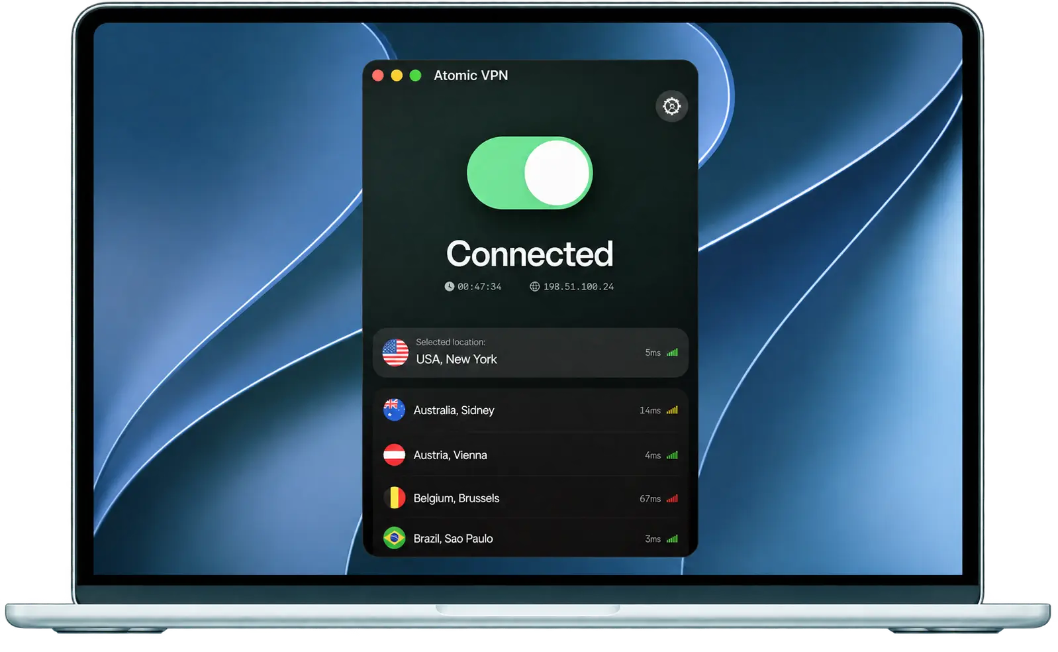Click the connection timer 00:47:34

click(479, 287)
